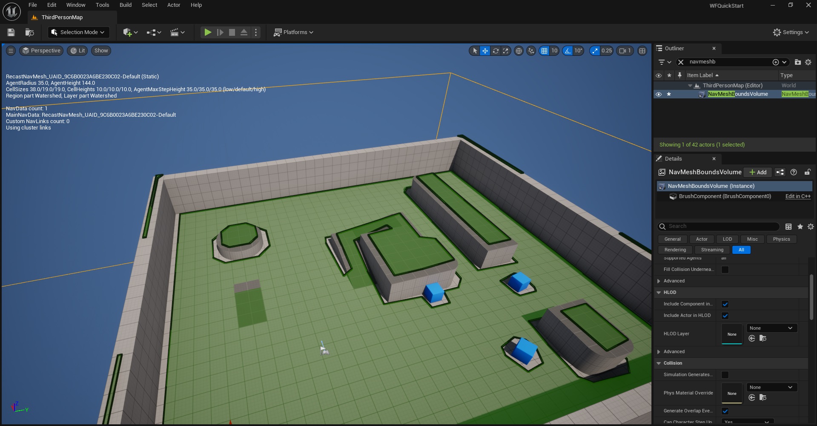Toggle Simulation Generates Hit Events checkbox
The height and width of the screenshot is (426, 817).
pyautogui.click(x=725, y=375)
